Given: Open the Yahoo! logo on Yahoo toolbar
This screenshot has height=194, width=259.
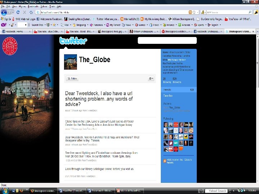Looking at the screenshot, I should coord(4,25).
